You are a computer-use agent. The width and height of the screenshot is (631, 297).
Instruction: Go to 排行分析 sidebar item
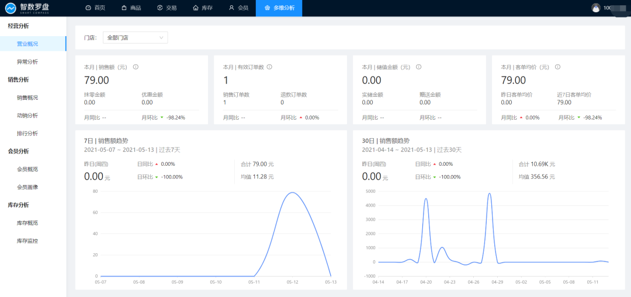click(x=27, y=134)
